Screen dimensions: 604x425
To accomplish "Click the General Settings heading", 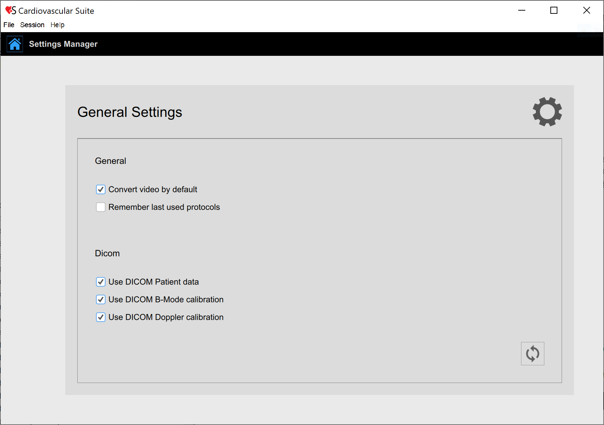I will tap(130, 112).
